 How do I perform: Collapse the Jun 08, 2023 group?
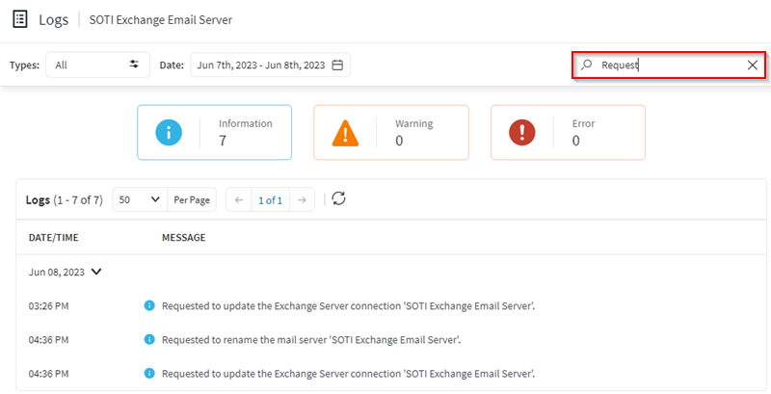coord(96,272)
